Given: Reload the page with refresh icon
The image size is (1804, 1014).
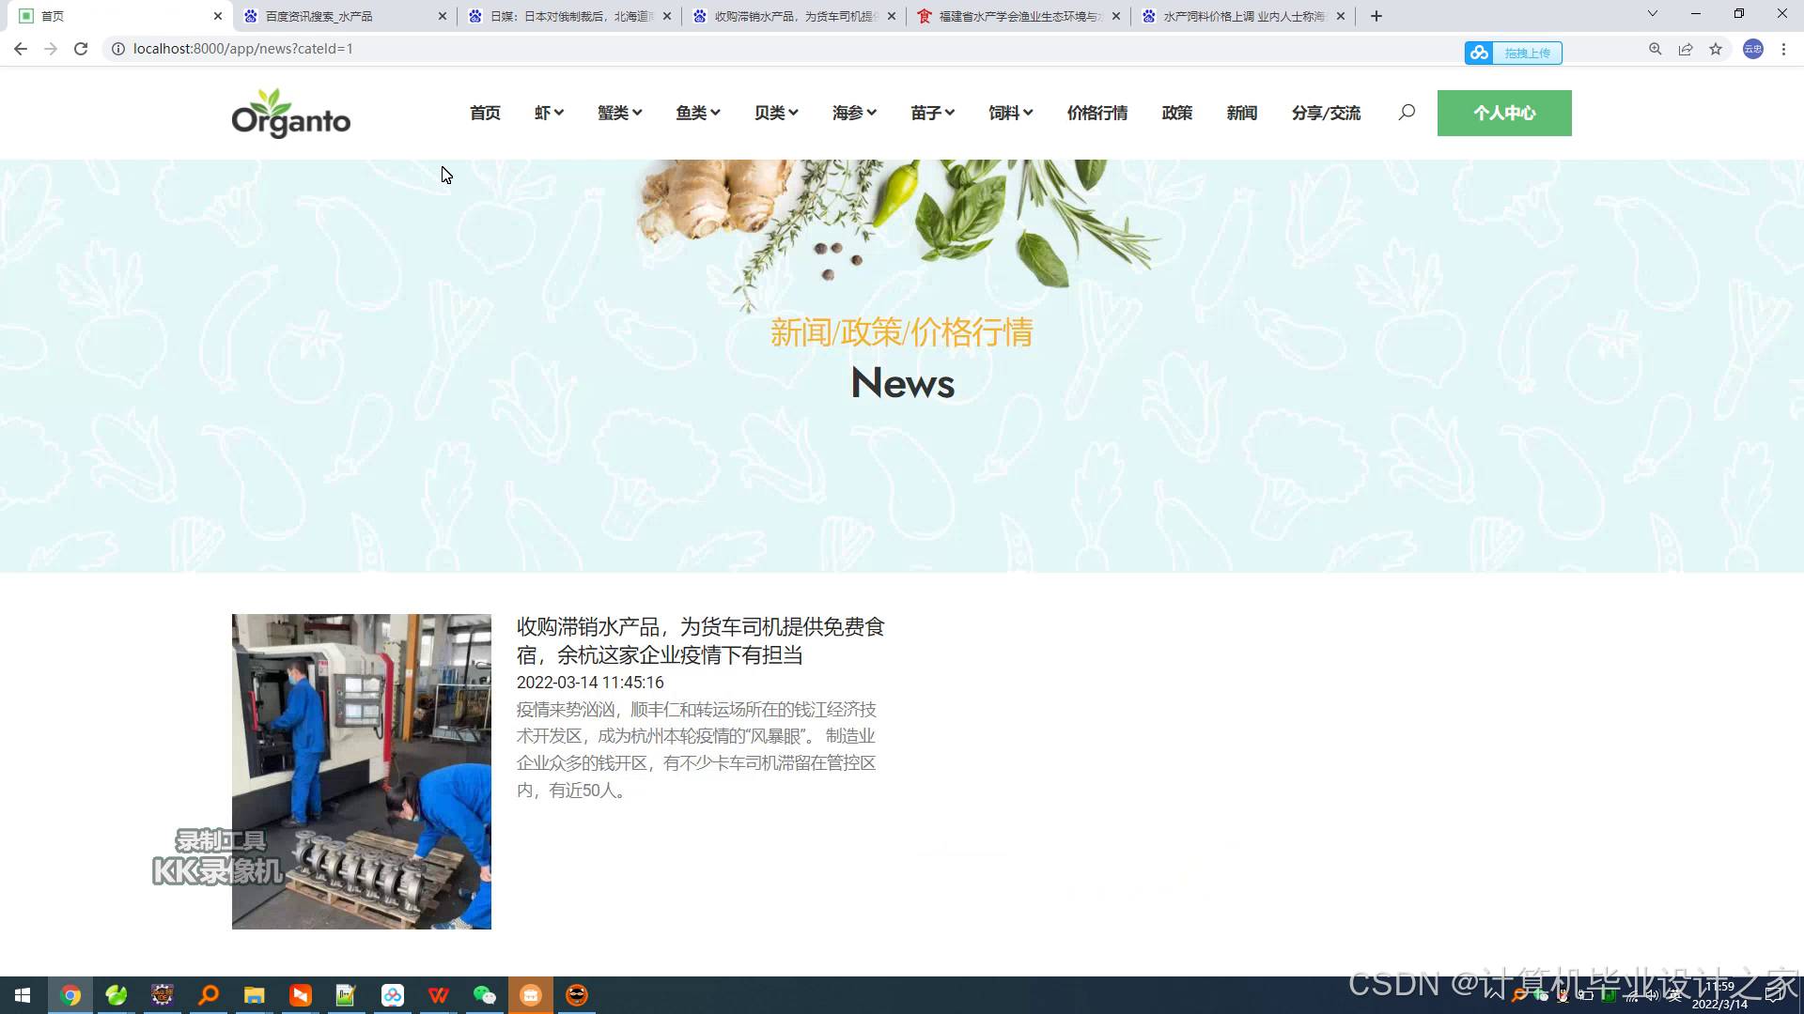Looking at the screenshot, I should (81, 49).
